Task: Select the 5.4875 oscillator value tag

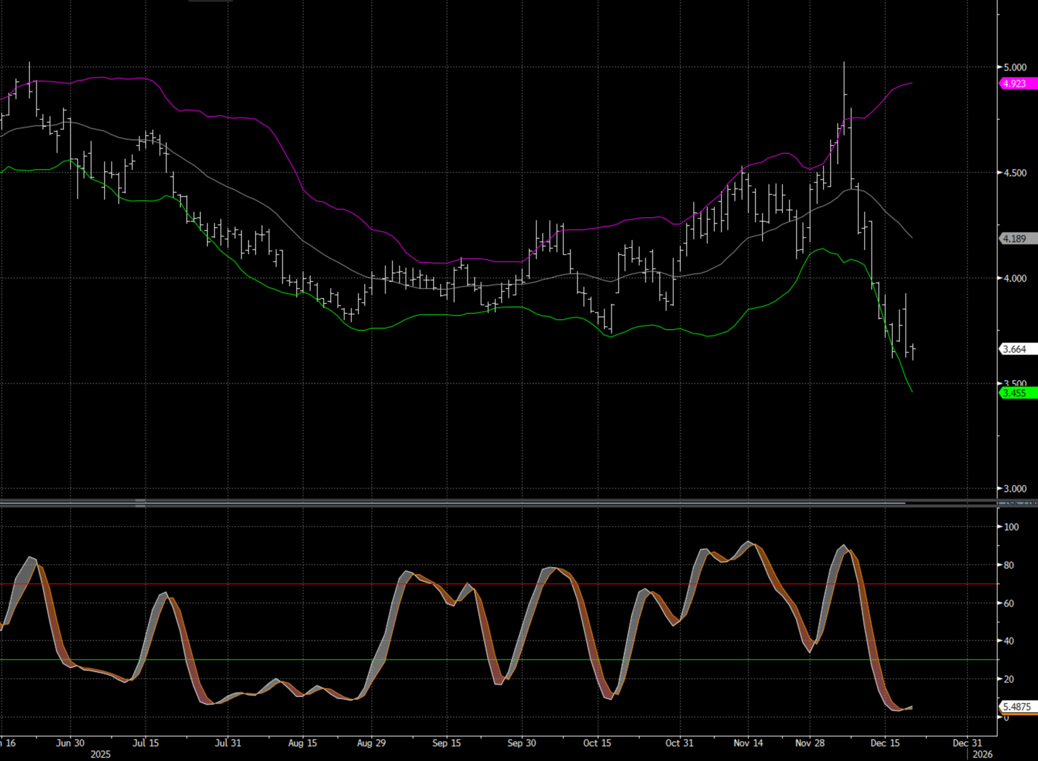Action: (x=1017, y=706)
